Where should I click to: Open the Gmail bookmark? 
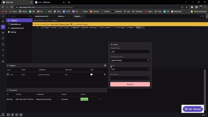[13, 11]
